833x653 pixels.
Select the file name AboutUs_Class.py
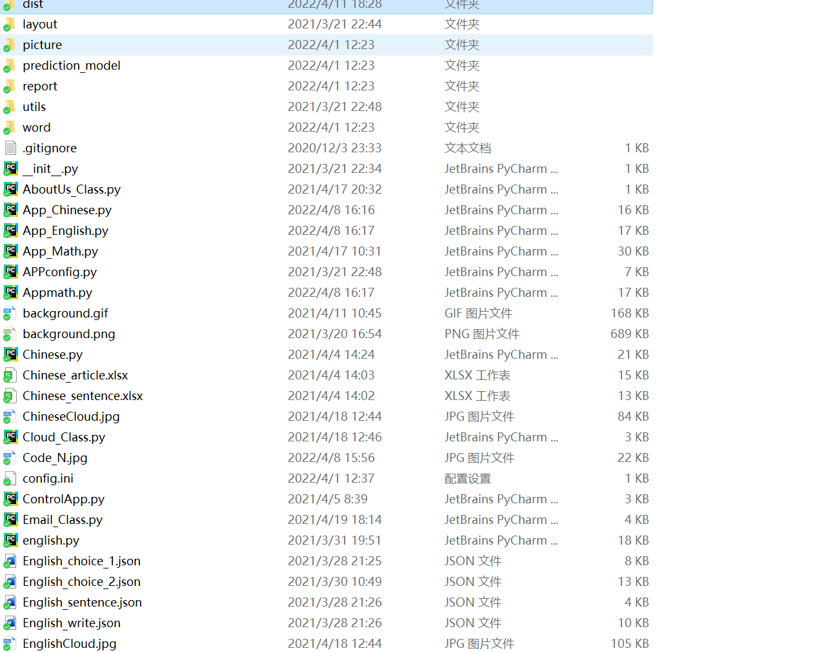[72, 190]
